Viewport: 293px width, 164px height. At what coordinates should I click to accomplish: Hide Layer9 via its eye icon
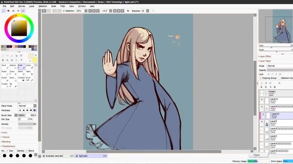(262, 122)
